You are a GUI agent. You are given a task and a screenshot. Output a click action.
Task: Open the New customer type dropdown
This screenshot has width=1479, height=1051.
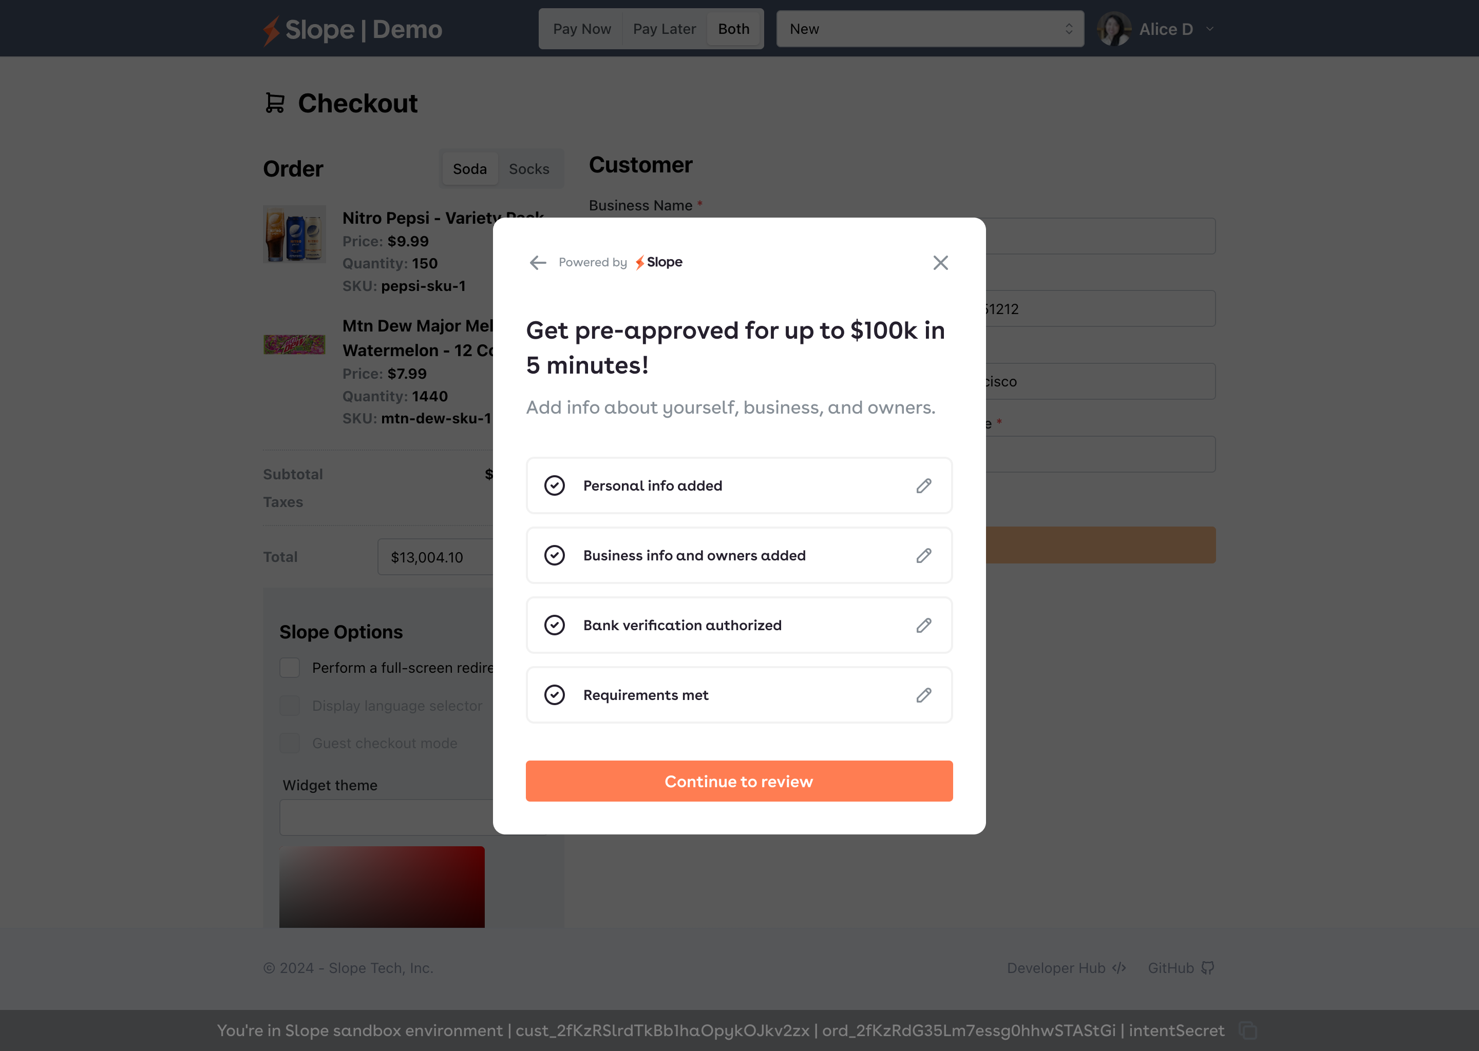point(930,29)
